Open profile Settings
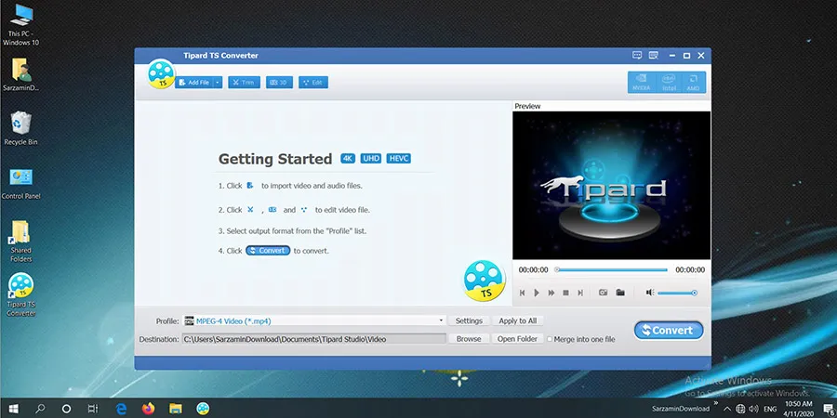The image size is (837, 418). (x=469, y=321)
